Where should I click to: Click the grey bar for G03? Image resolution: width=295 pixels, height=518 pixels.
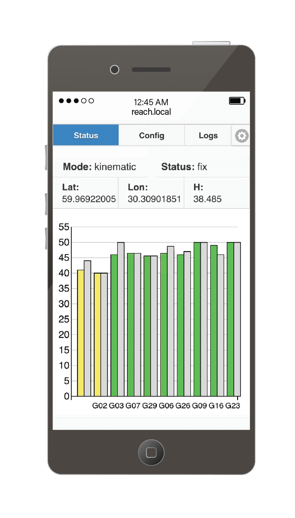tap(120, 320)
